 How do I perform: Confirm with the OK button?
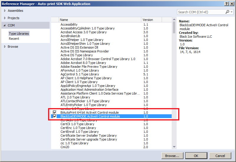[196, 156]
